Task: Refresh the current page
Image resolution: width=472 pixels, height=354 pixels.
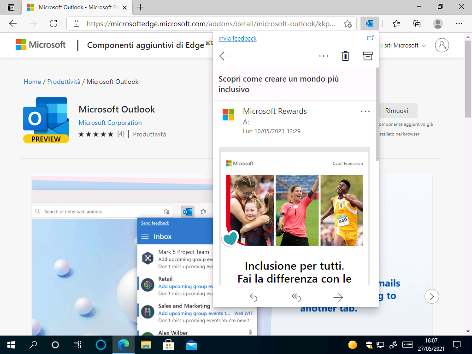Action: (53, 24)
